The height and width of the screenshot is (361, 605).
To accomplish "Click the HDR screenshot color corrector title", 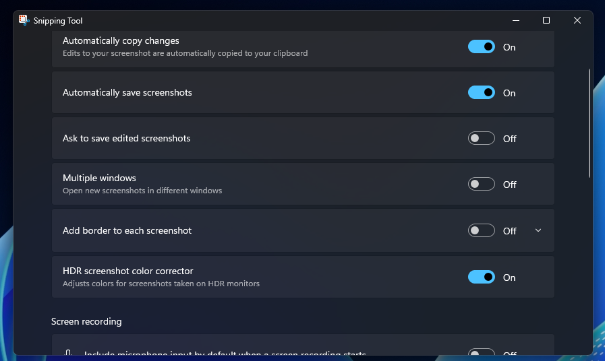I will coord(127,271).
